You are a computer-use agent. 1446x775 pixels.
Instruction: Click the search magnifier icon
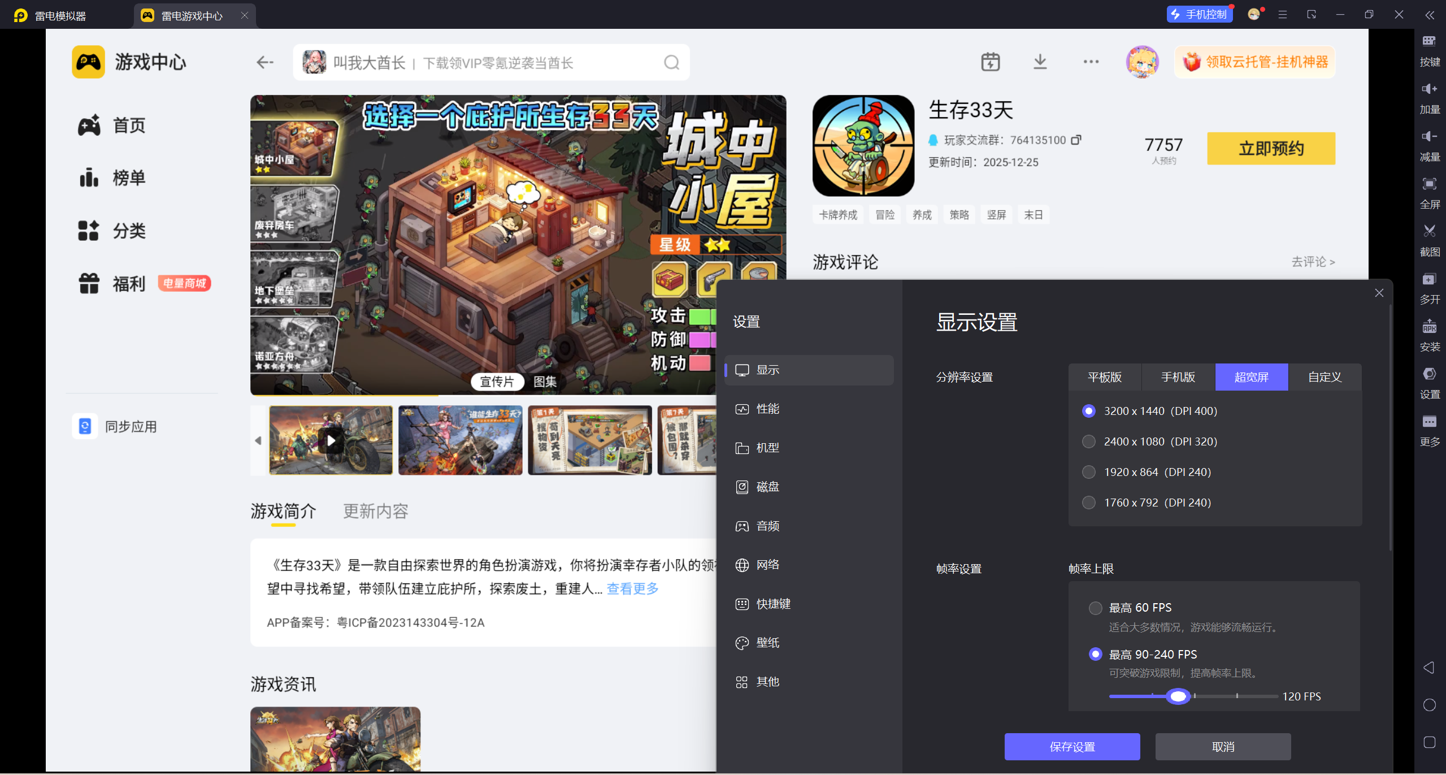(671, 62)
